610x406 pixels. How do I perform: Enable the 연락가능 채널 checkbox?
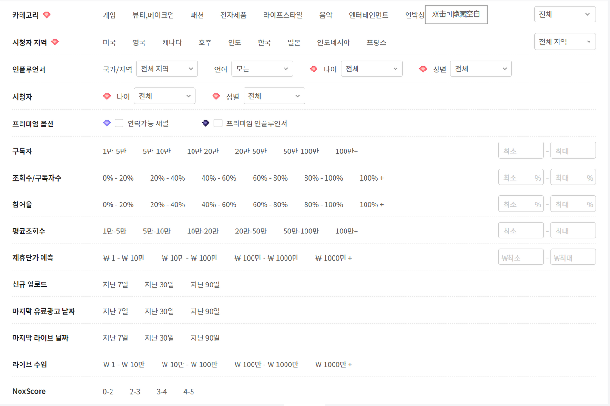(x=119, y=123)
